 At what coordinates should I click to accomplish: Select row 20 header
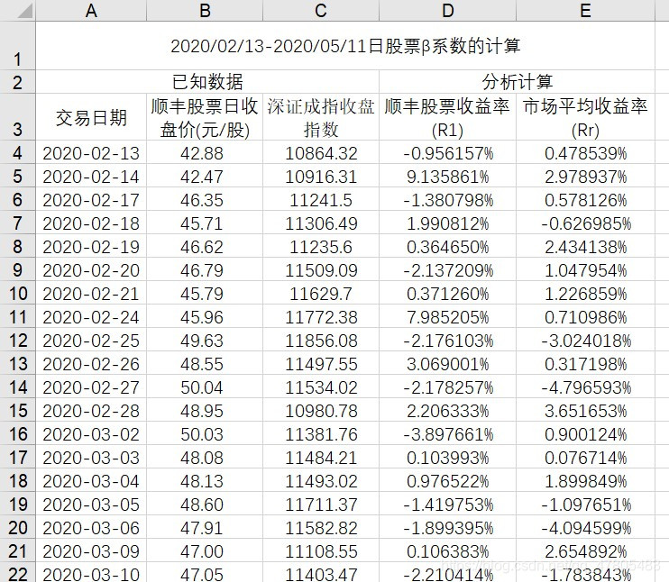[x=17, y=527]
